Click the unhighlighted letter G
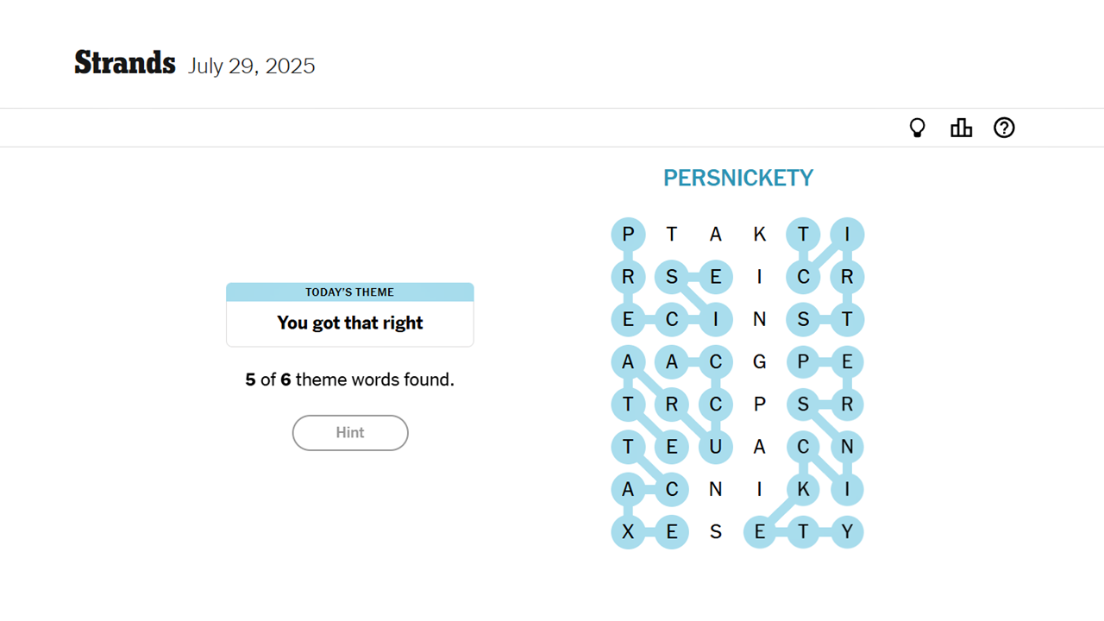1104x621 pixels. (759, 362)
